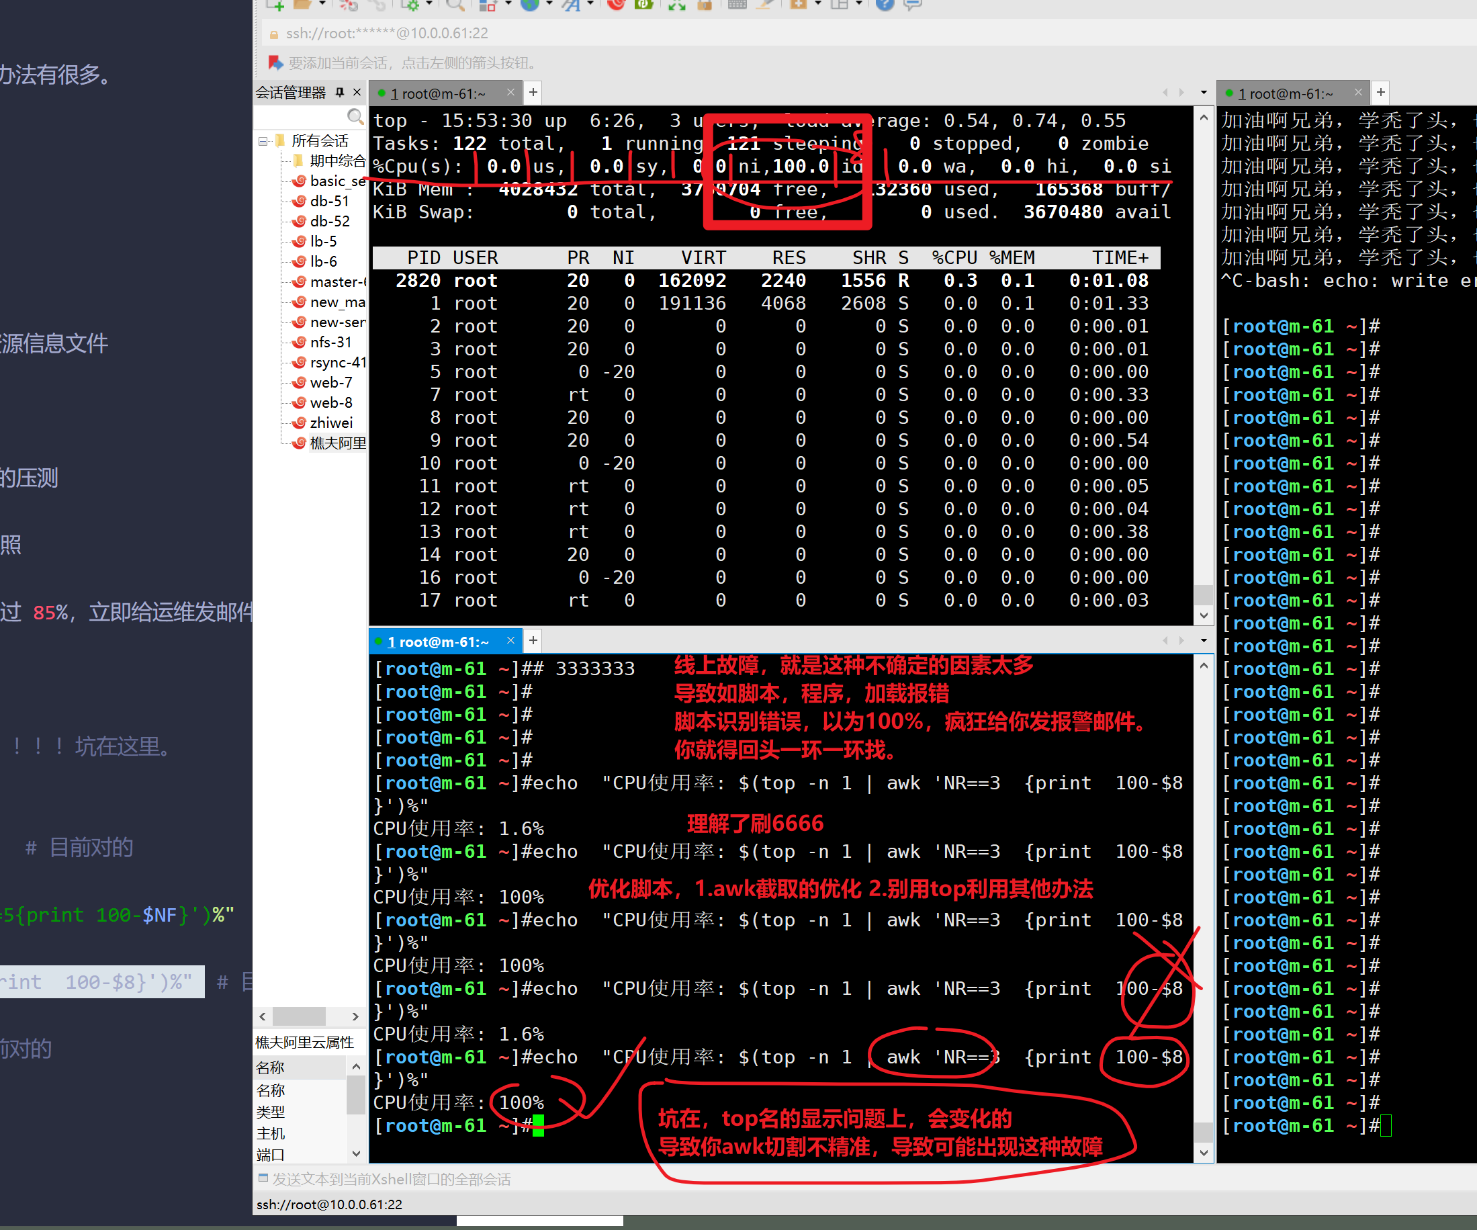The height and width of the screenshot is (1230, 1477).
Task: Collapse the 所有会话 tree node
Action: pos(263,141)
